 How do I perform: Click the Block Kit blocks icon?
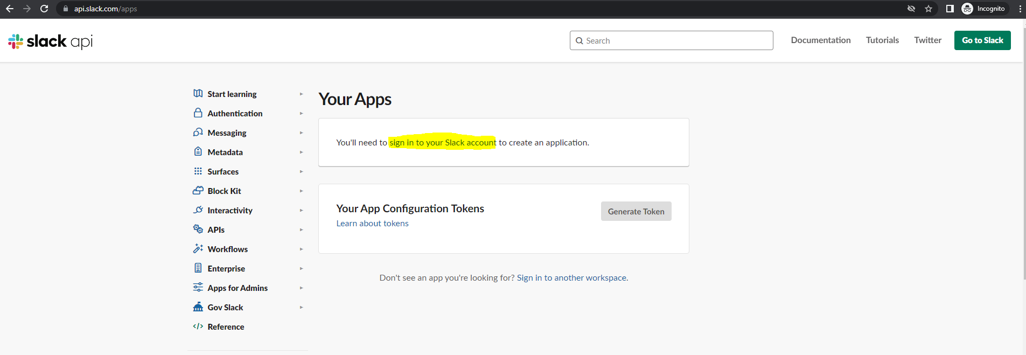[198, 191]
